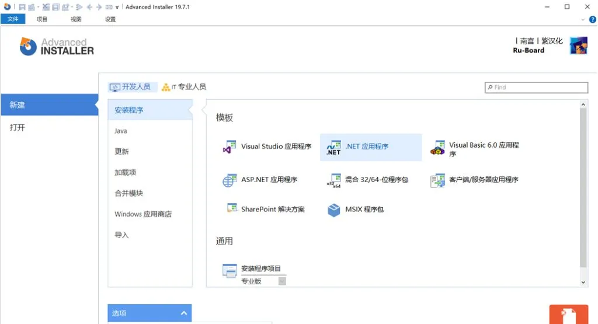Collapse the ribbon using the top-right chevron

[583, 19]
